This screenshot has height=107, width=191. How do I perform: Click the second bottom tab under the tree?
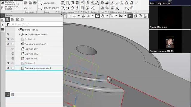tap(13, 95)
